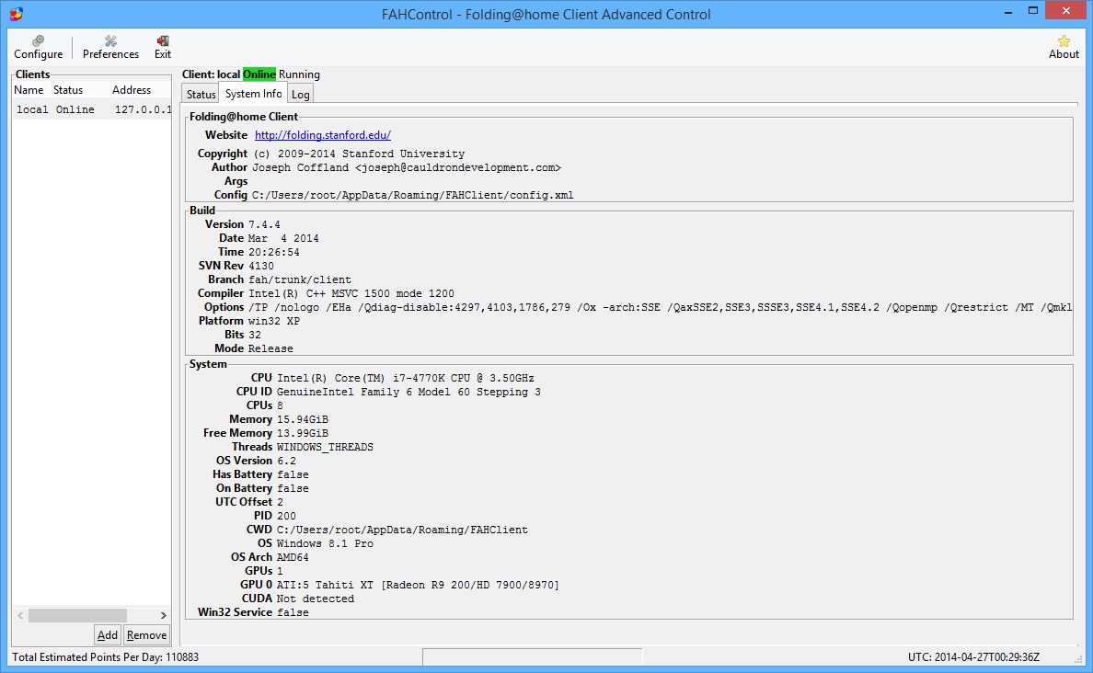The height and width of the screenshot is (673, 1093).
Task: Click the Free Memory 13.99GiB value
Action: point(303,433)
